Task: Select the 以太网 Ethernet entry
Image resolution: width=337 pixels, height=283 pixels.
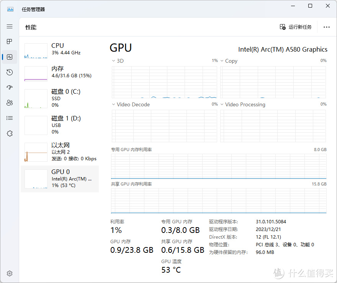Action: [x=60, y=152]
